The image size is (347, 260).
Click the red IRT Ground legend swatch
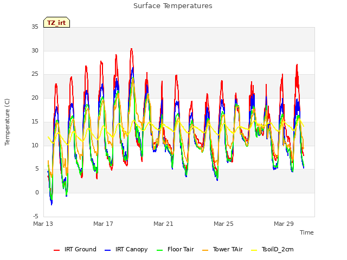(56, 250)
